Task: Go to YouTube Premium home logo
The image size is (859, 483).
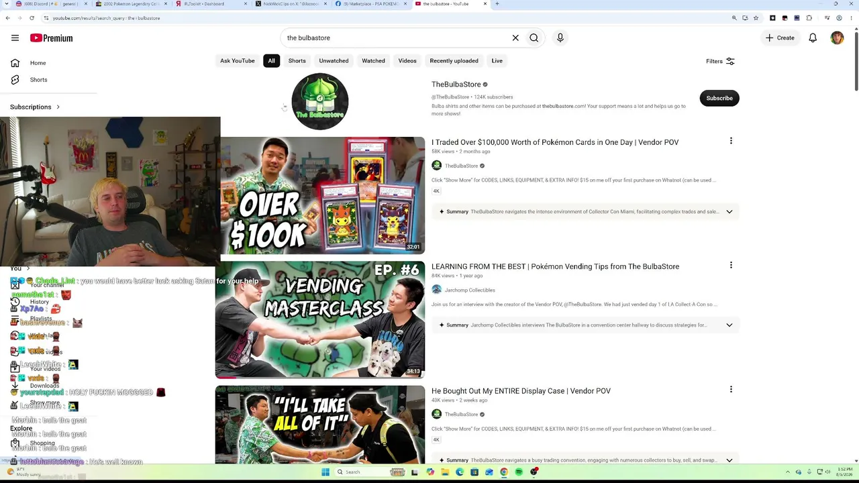Action: click(51, 38)
